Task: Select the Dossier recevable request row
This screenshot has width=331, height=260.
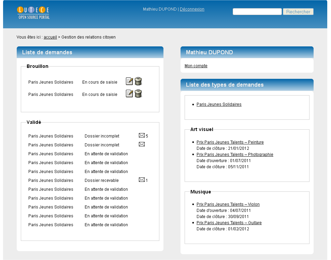Action: (88, 180)
